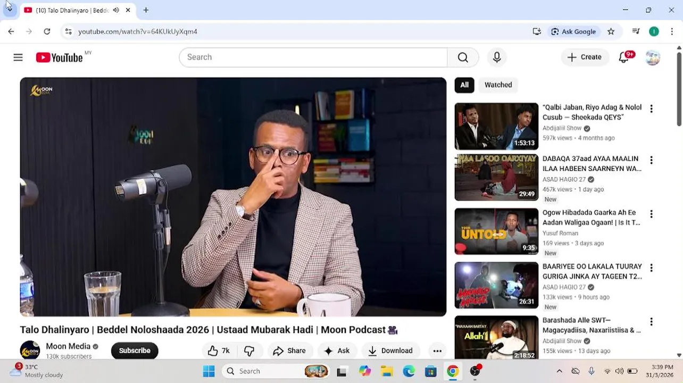Go back to the previous page
The height and width of the screenshot is (383, 683).
click(x=11, y=31)
